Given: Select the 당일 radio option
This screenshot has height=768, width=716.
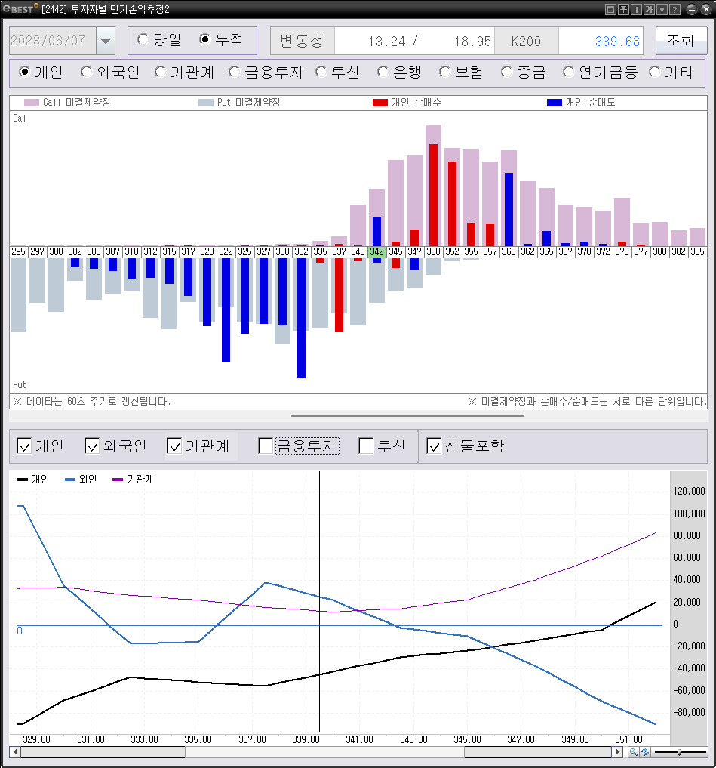Looking at the screenshot, I should pyautogui.click(x=143, y=40).
